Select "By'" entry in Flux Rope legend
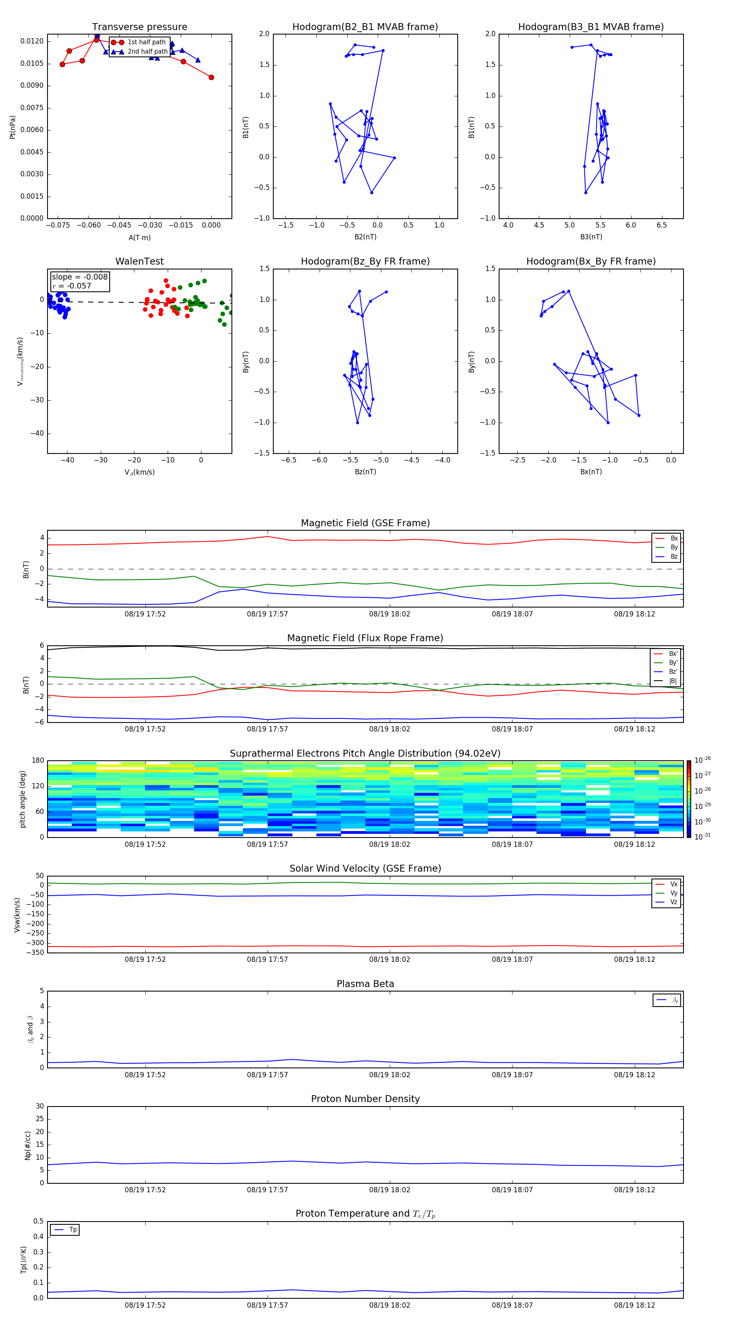Image resolution: width=731 pixels, height=1341 pixels. pyautogui.click(x=666, y=663)
